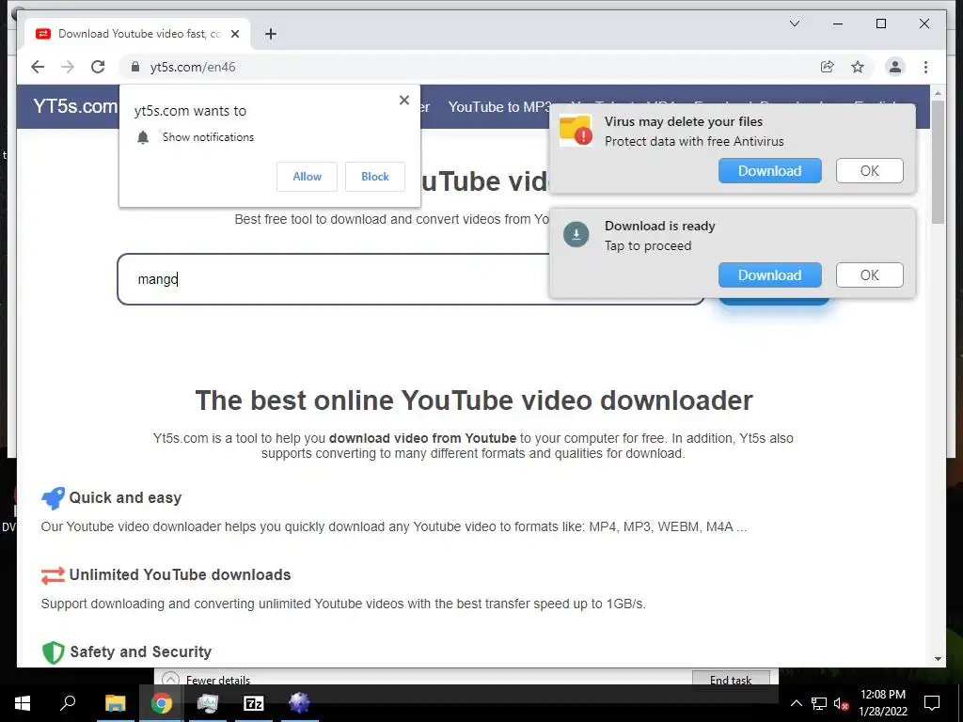Select the Download Youtube video tab
Screen dimensions: 963x722
point(138,34)
